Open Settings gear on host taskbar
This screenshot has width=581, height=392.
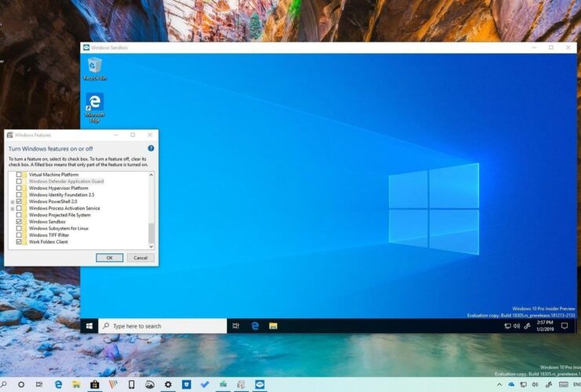[x=168, y=385]
